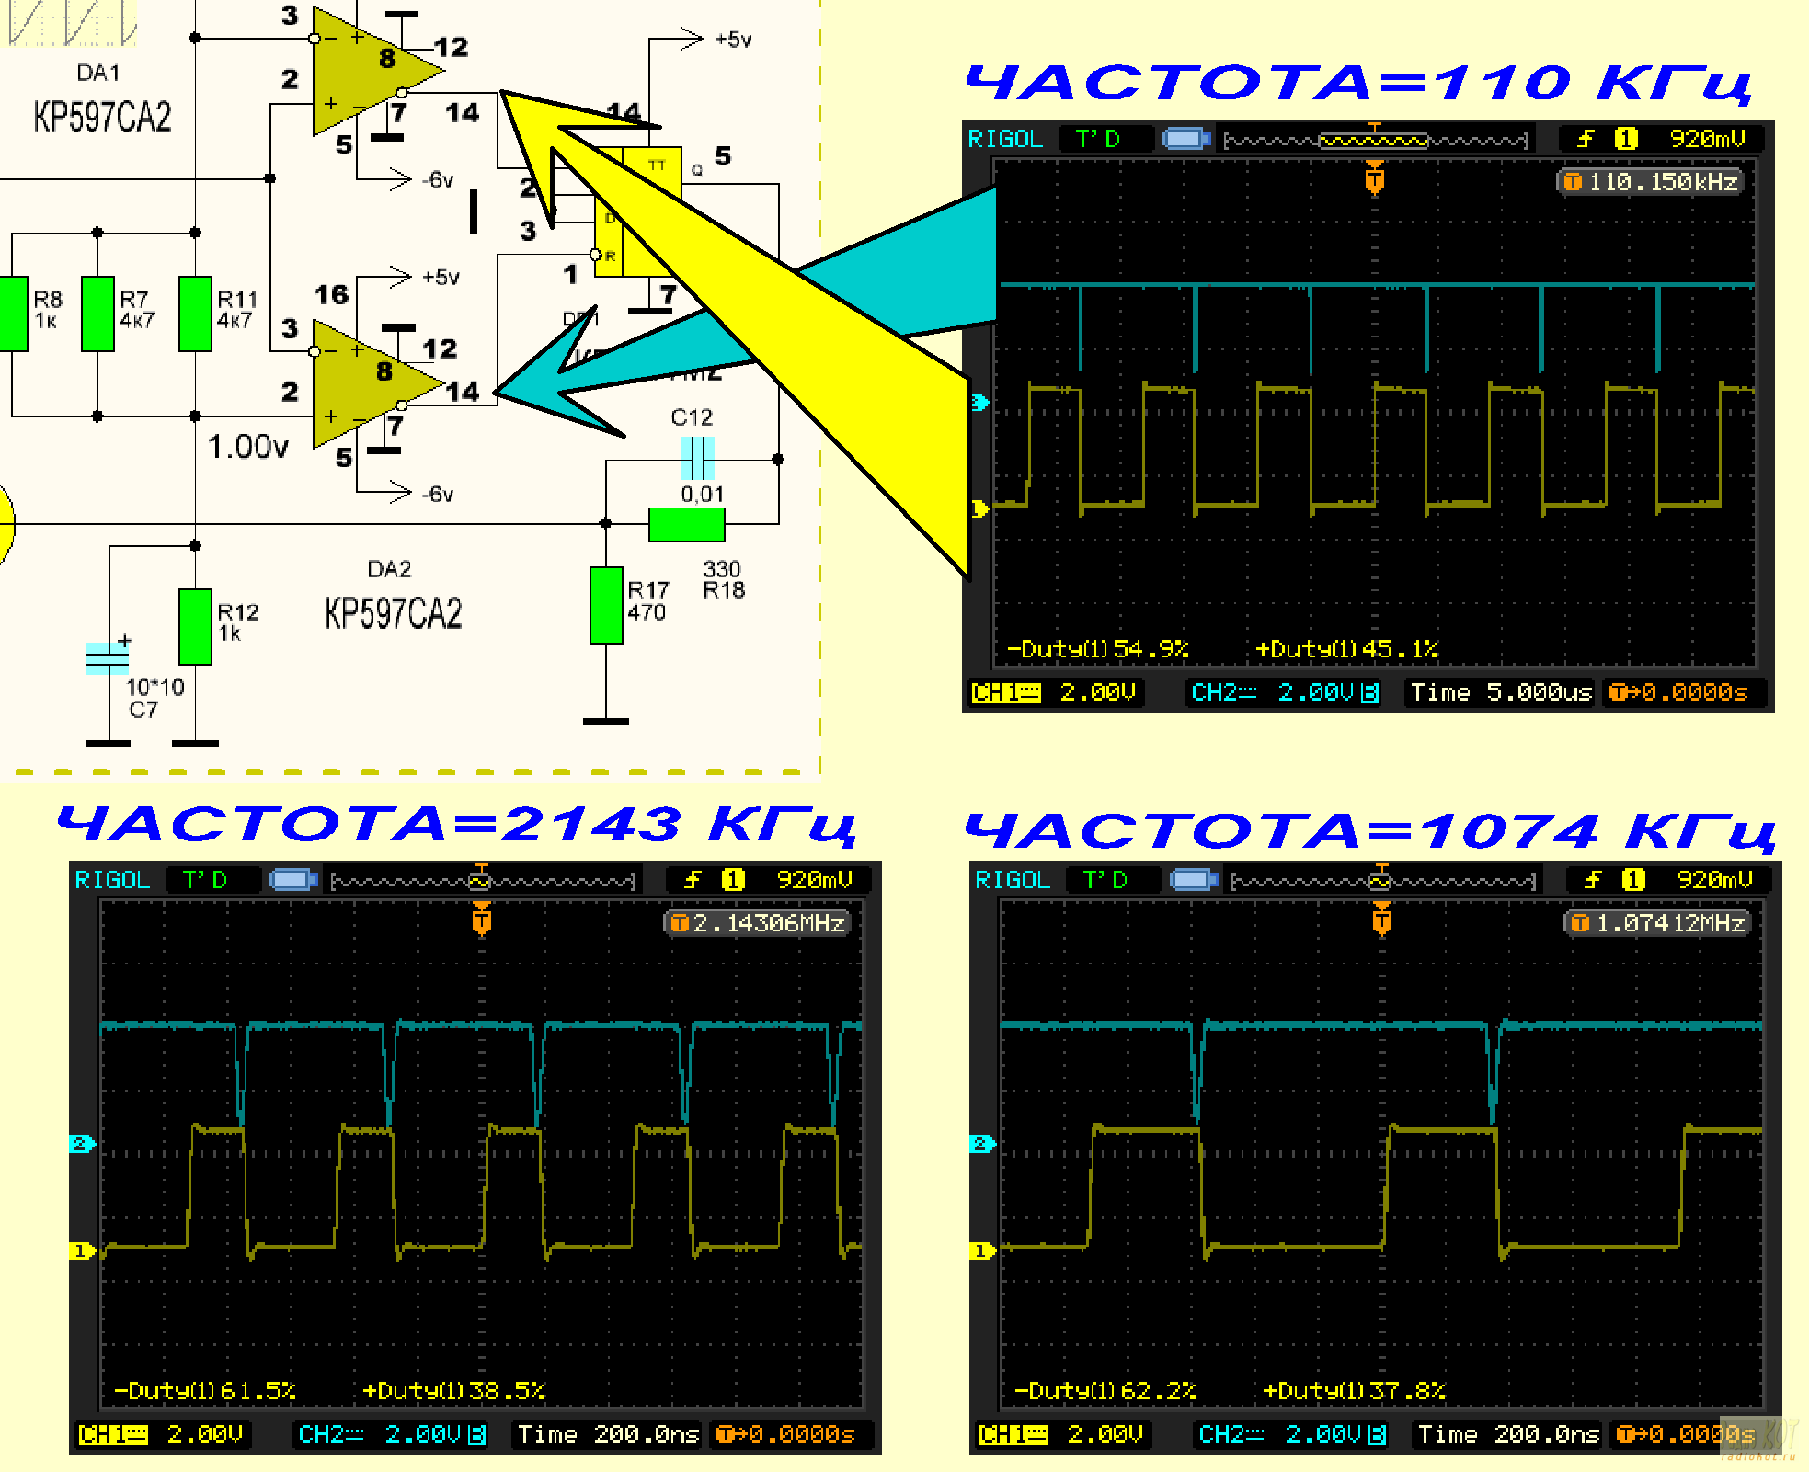Click the trigger offset 0.0000s on the 110 kHz scope

[x=1679, y=692]
